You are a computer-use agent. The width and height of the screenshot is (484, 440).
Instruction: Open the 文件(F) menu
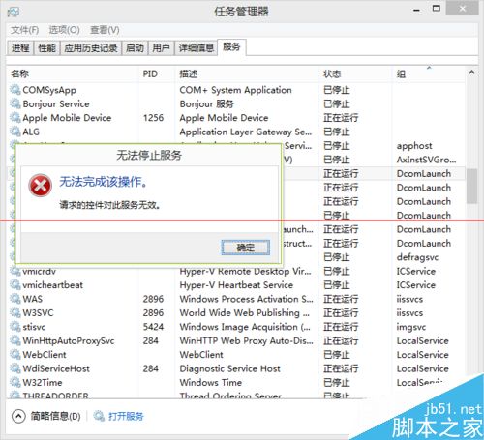[24, 30]
